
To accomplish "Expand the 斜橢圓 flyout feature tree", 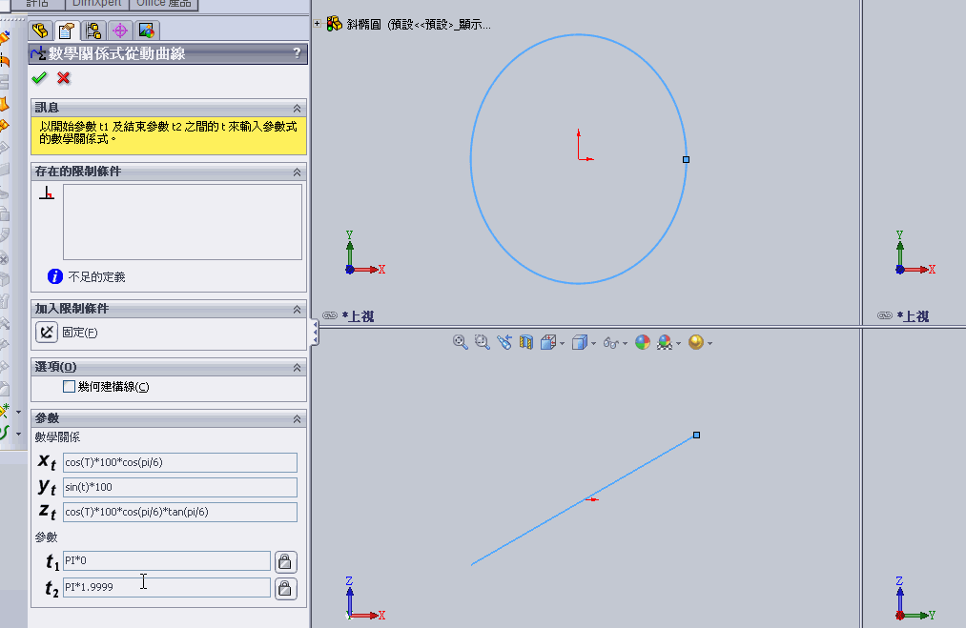I will (x=317, y=24).
